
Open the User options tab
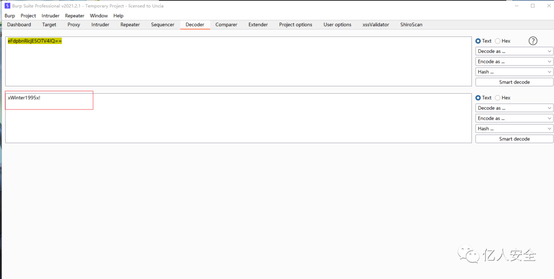[338, 25]
